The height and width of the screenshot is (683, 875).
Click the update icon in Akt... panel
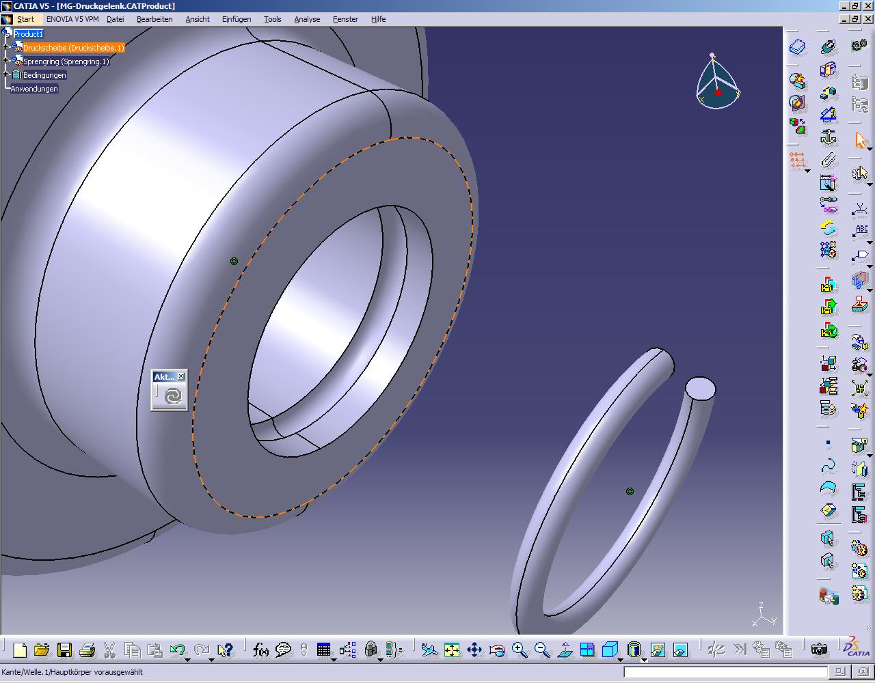point(174,396)
